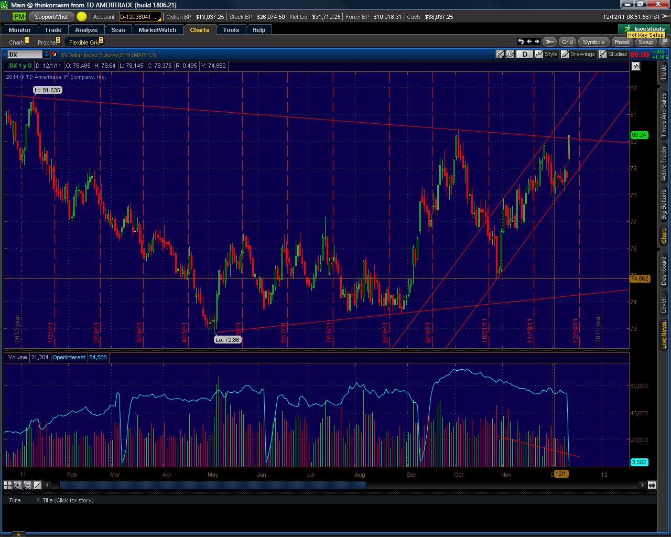The image size is (671, 537).
Task: Switch to the Scan tab
Action: pyautogui.click(x=118, y=30)
